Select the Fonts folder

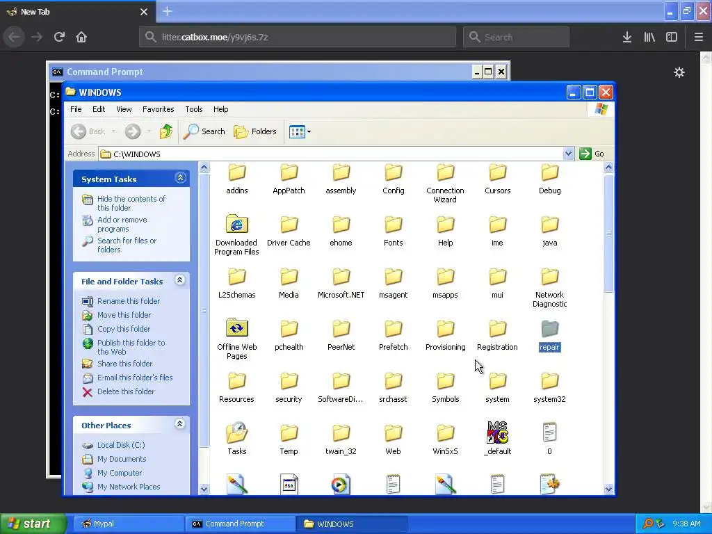pyautogui.click(x=394, y=231)
